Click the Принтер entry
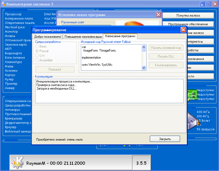 pyautogui.click(x=11, y=84)
